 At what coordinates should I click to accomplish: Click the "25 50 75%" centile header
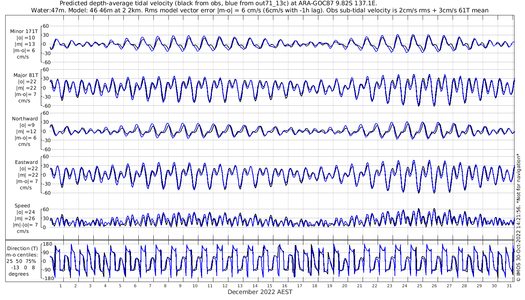(x=22, y=261)
